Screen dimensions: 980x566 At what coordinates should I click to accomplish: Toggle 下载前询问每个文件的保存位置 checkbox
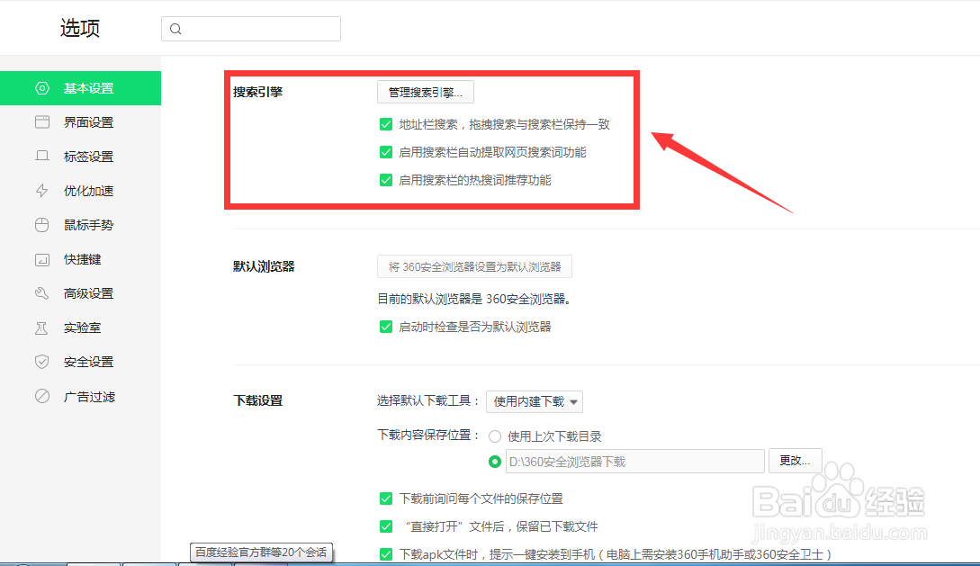point(386,499)
